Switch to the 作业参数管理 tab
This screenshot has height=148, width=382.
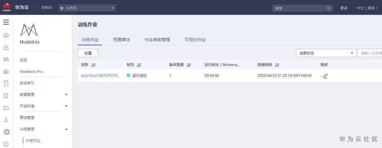tap(157, 40)
